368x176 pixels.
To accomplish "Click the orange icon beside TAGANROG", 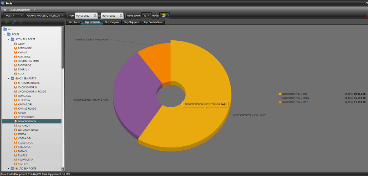I will [x=16, y=65].
